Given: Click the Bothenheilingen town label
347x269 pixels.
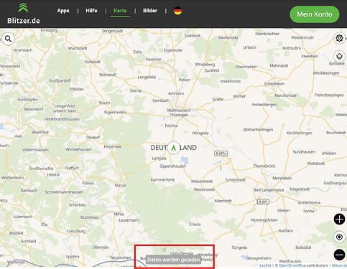Looking at the screenshot, I should (258, 130).
